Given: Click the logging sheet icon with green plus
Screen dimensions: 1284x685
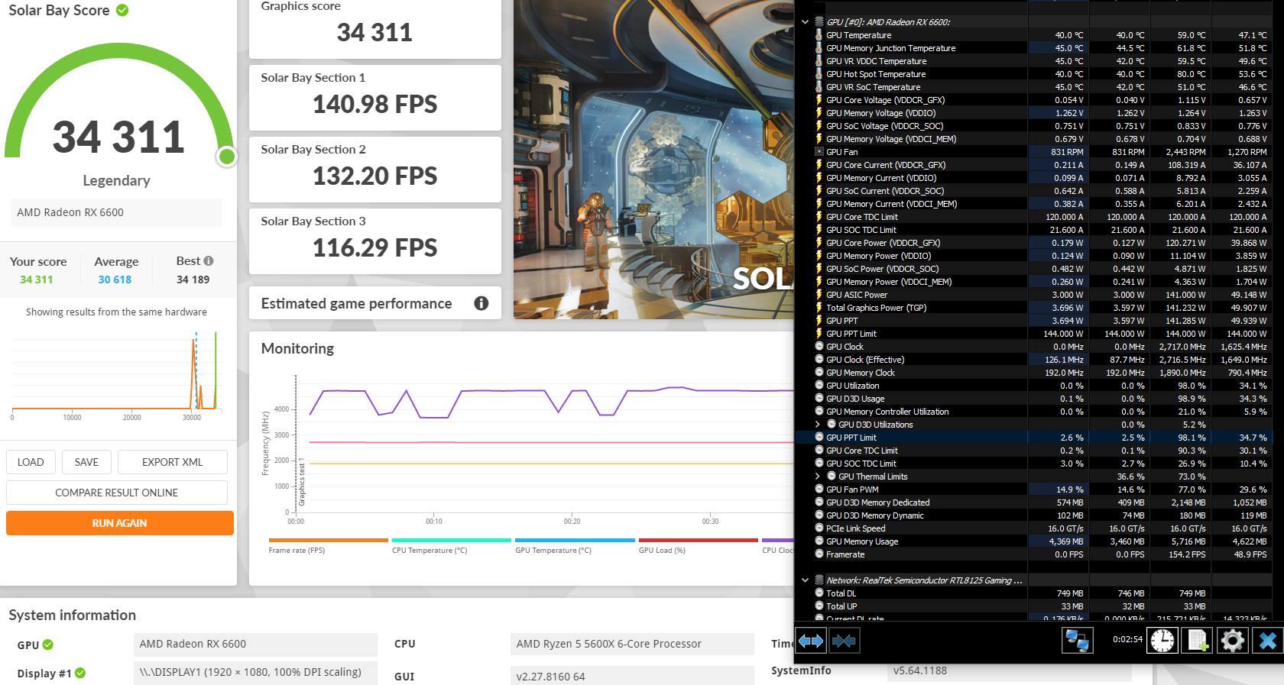Looking at the screenshot, I should (1198, 641).
